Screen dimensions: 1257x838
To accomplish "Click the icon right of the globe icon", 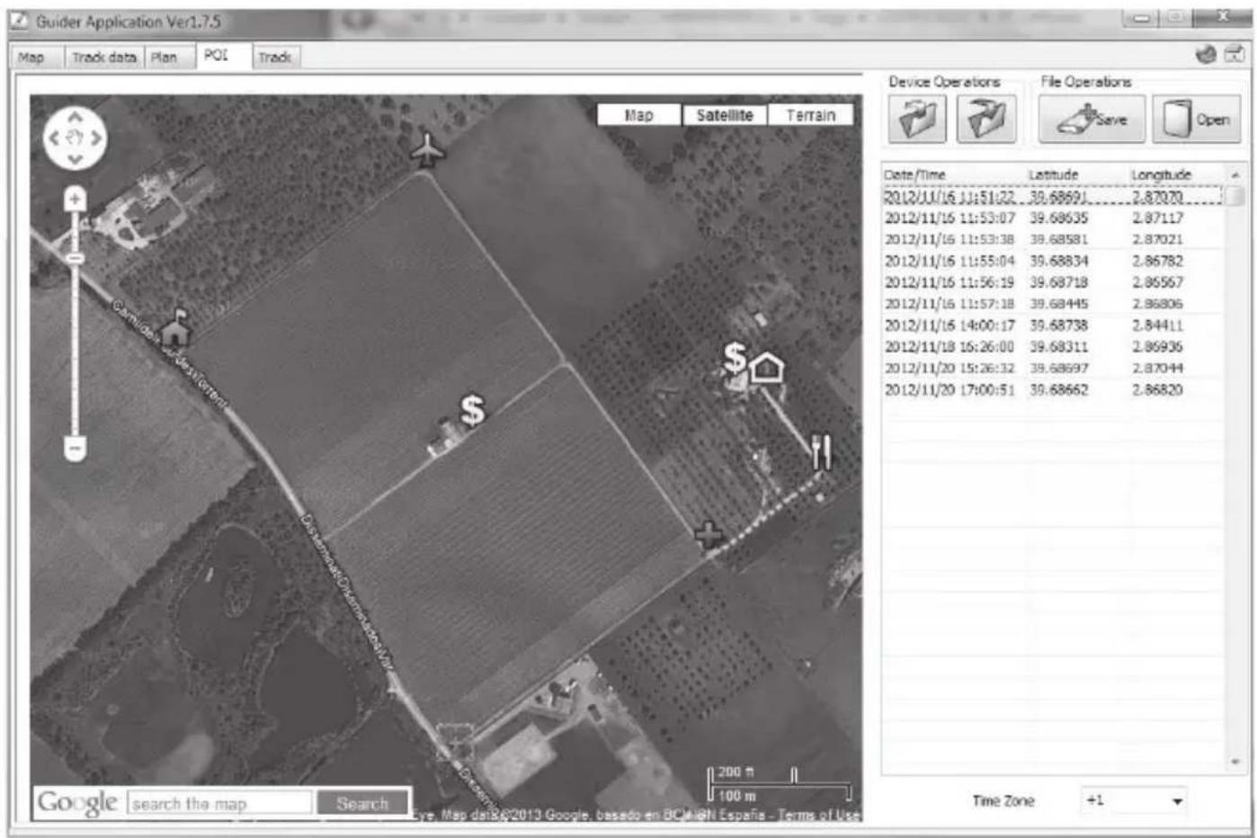I will (1234, 55).
